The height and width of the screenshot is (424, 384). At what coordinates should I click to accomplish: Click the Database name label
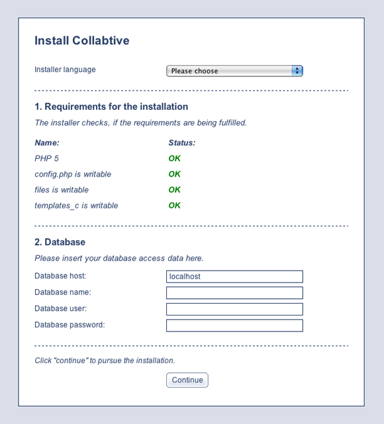coord(63,292)
